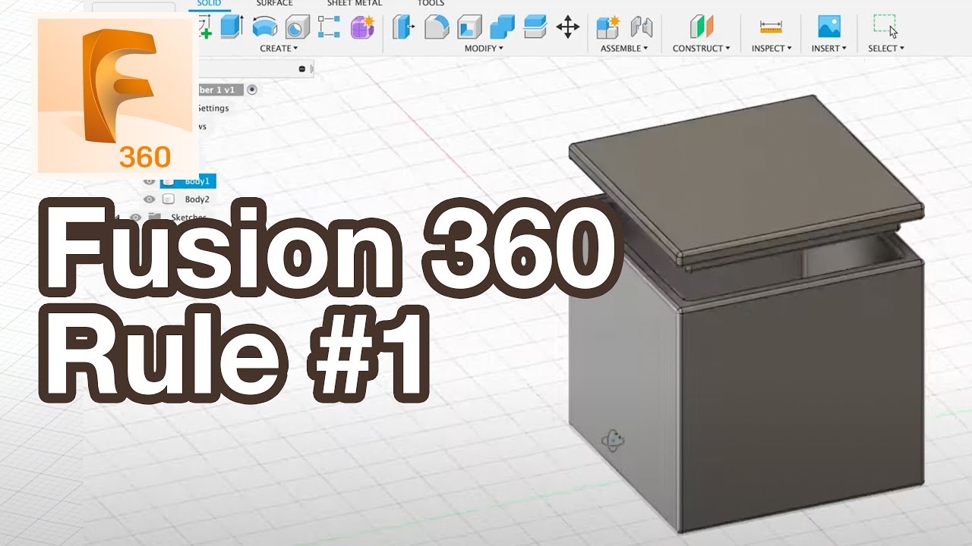Screen dimensions: 972x546
Task: Click the Document Settings browser item
Action: point(213,108)
